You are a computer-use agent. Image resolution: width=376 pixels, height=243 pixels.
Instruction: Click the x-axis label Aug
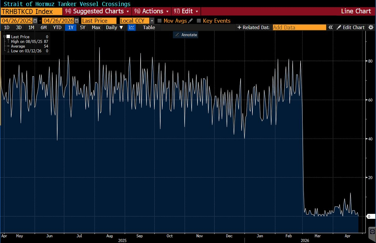pyautogui.click(x=110, y=236)
